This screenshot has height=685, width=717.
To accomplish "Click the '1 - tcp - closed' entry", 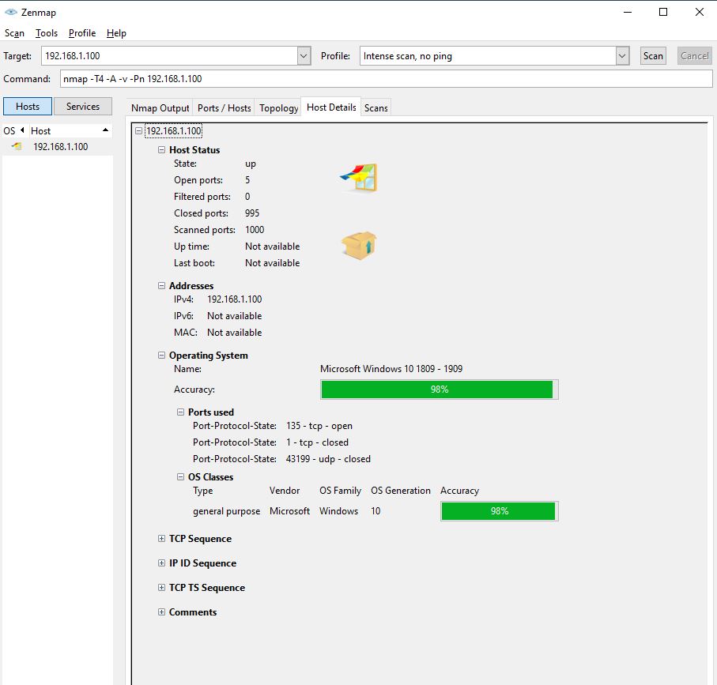I will pyautogui.click(x=317, y=442).
